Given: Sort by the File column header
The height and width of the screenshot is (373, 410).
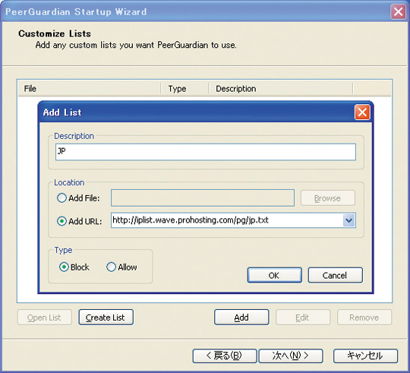Looking at the screenshot, I should tap(90, 89).
